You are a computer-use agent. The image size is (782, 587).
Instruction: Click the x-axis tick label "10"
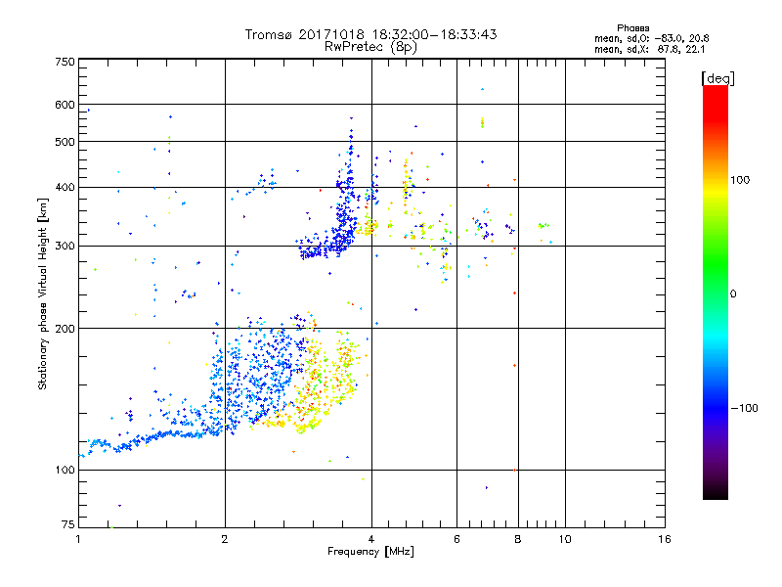[x=565, y=539]
